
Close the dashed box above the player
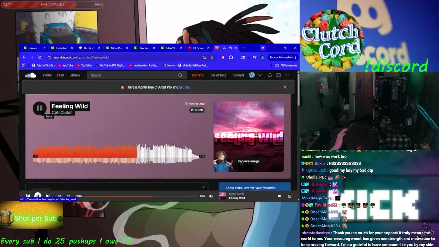coord(204,187)
